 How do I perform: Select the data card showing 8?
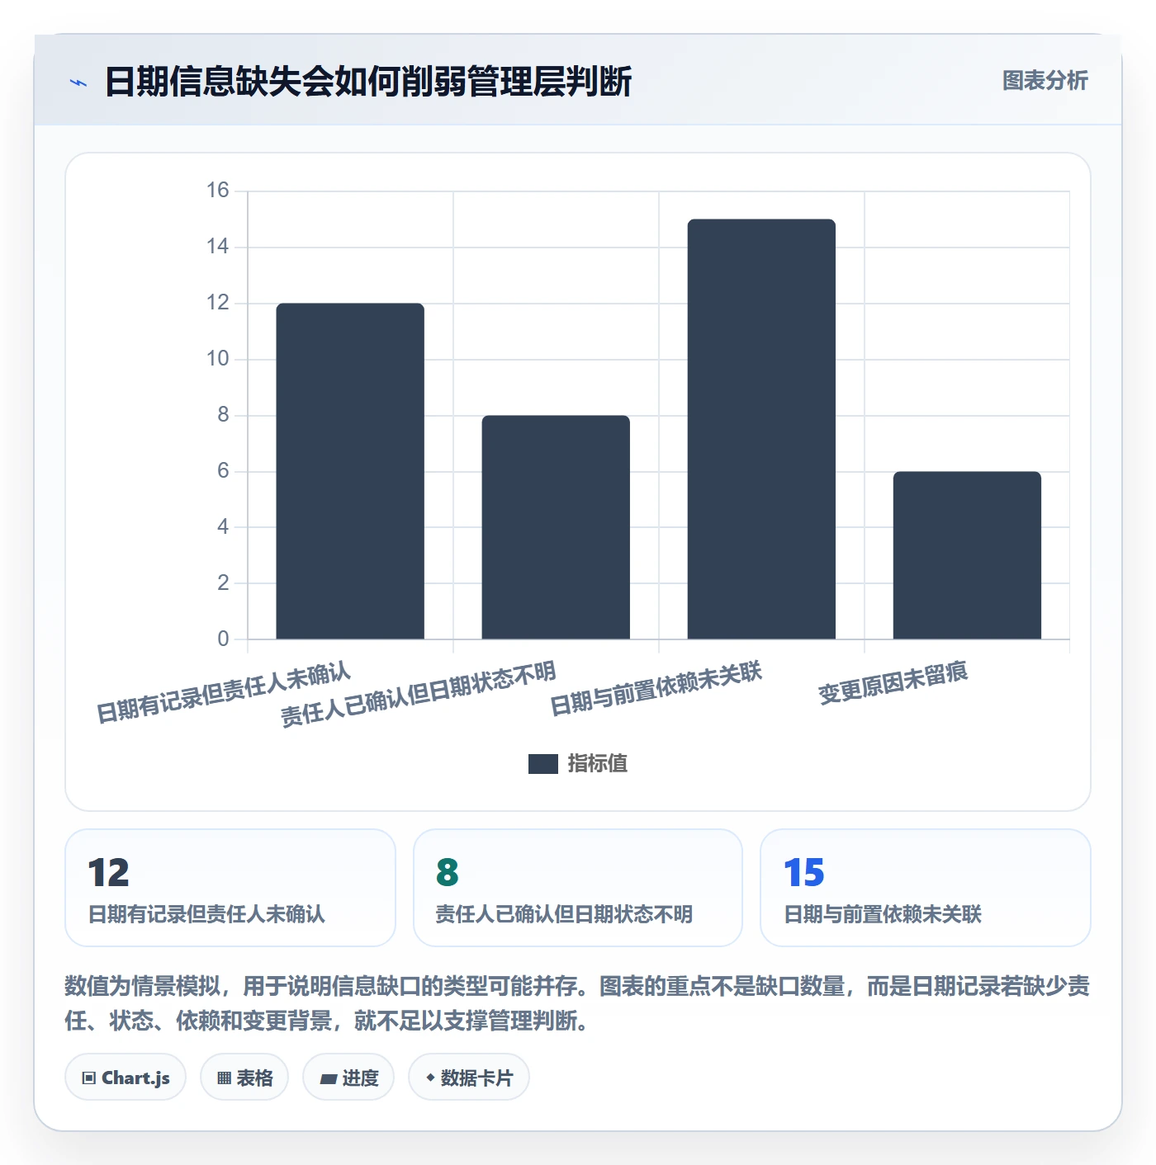click(x=578, y=888)
